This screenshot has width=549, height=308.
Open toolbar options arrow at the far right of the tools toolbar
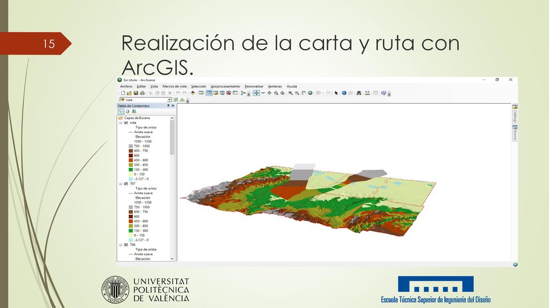coord(389,93)
